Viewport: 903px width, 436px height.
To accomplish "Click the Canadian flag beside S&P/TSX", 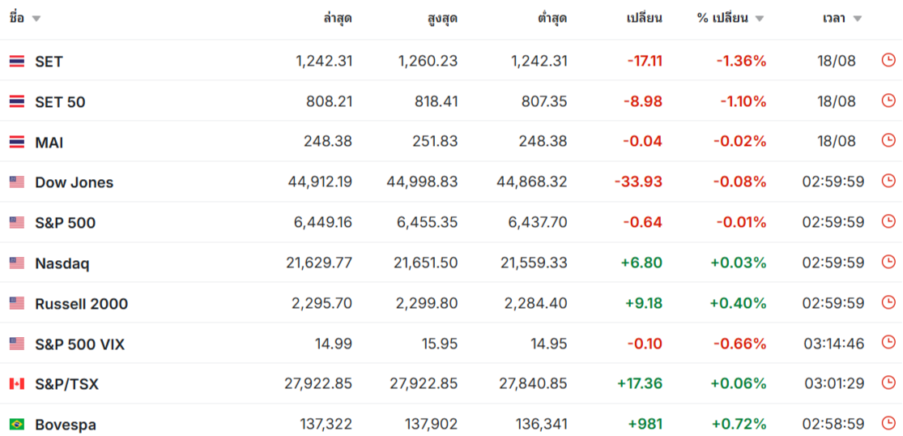I will pyautogui.click(x=17, y=384).
